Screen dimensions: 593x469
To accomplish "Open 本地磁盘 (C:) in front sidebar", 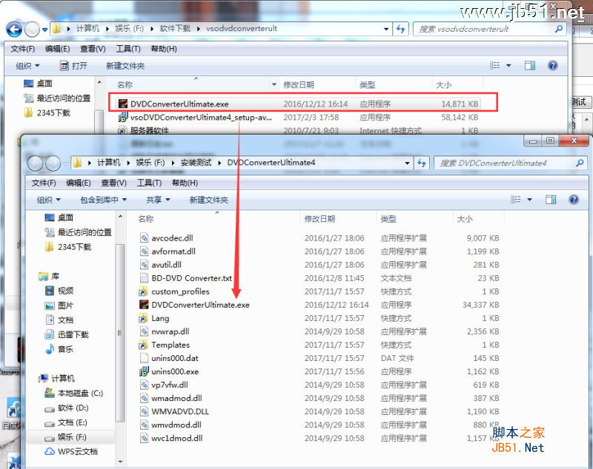I will (73, 393).
